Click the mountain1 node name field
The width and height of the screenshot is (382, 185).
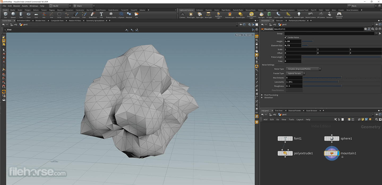[x=318, y=29]
